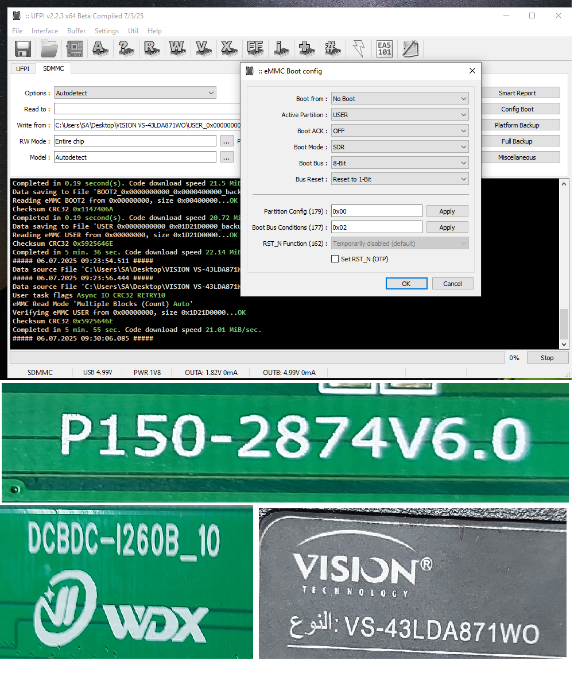The image size is (574, 680).
Task: Click the RW Mode 'Entire chip' field
Action: 135,141
